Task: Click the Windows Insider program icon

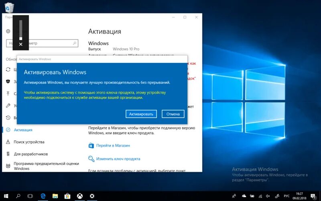Action: click(x=8, y=166)
